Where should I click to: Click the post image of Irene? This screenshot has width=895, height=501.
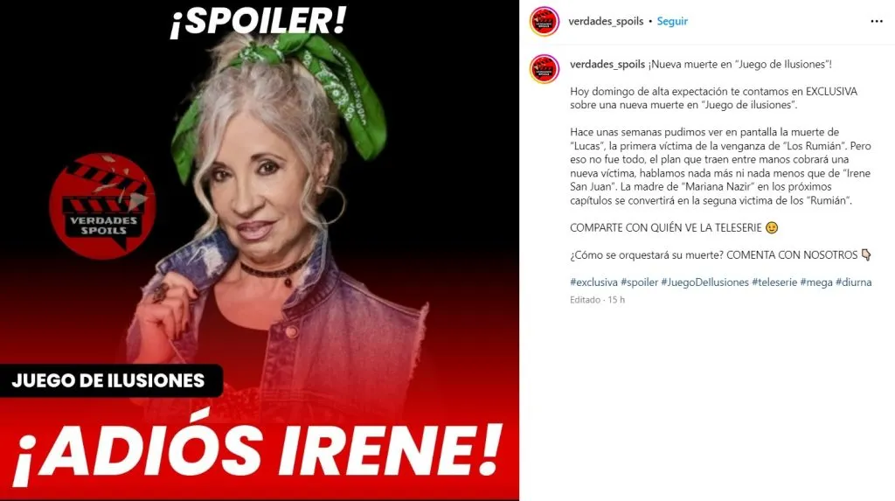[259, 250]
